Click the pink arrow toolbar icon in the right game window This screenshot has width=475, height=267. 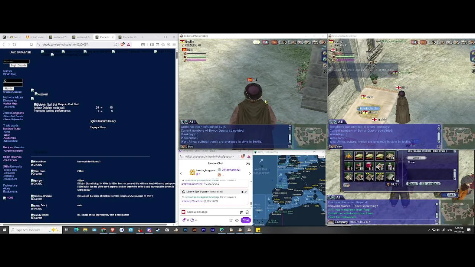click(x=414, y=42)
